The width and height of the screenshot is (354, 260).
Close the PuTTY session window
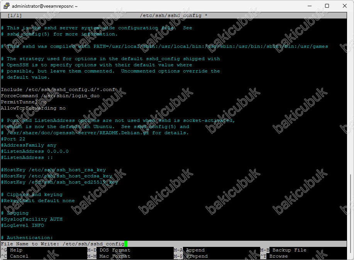(345, 6)
